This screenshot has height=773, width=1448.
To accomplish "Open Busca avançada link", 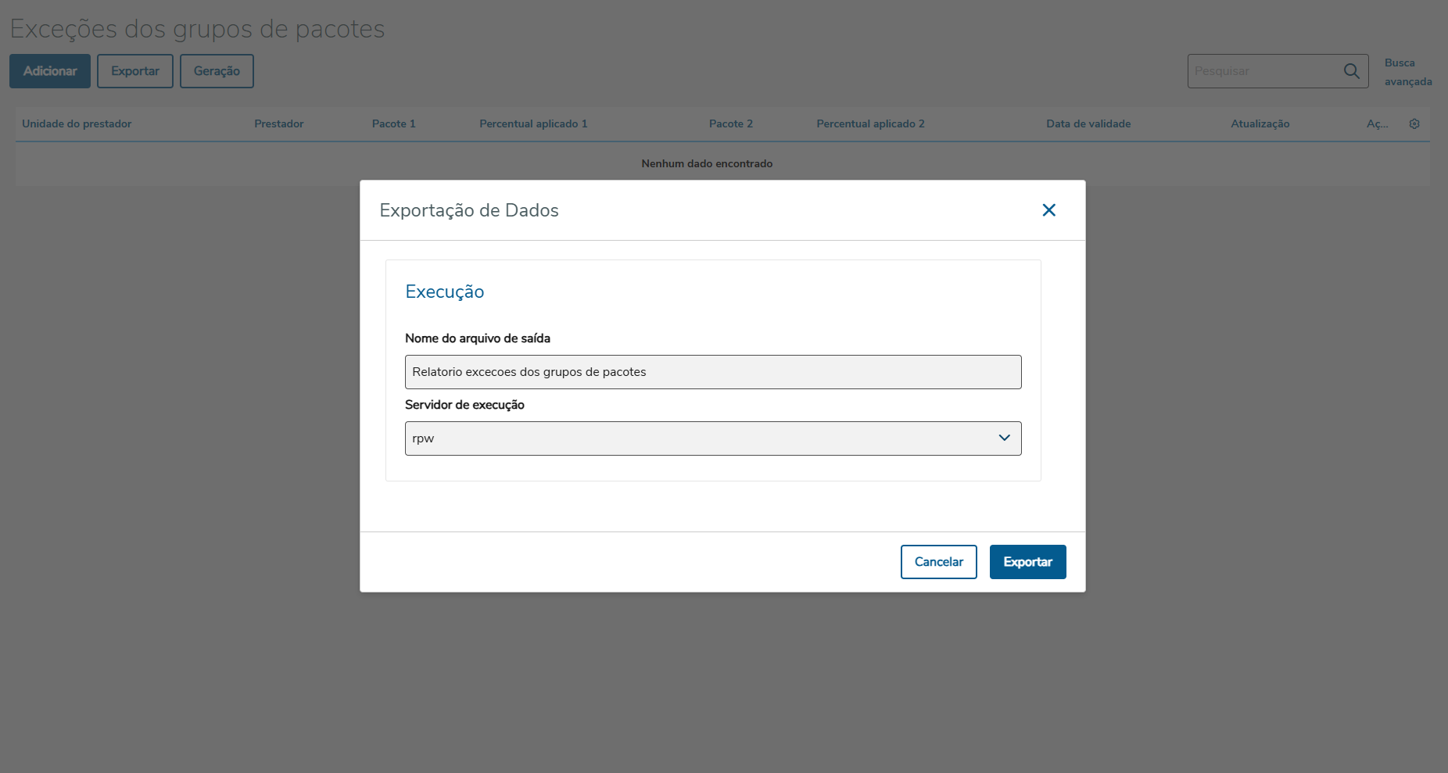I will coord(1407,72).
